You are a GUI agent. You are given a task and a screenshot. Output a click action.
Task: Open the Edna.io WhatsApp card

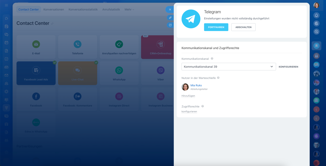coord(36,125)
